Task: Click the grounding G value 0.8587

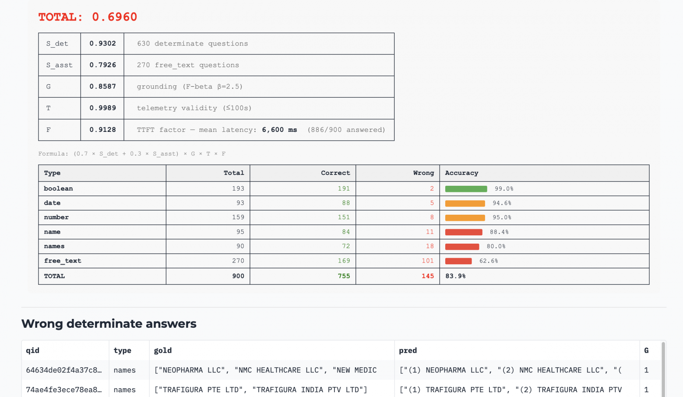Action: [x=103, y=86]
